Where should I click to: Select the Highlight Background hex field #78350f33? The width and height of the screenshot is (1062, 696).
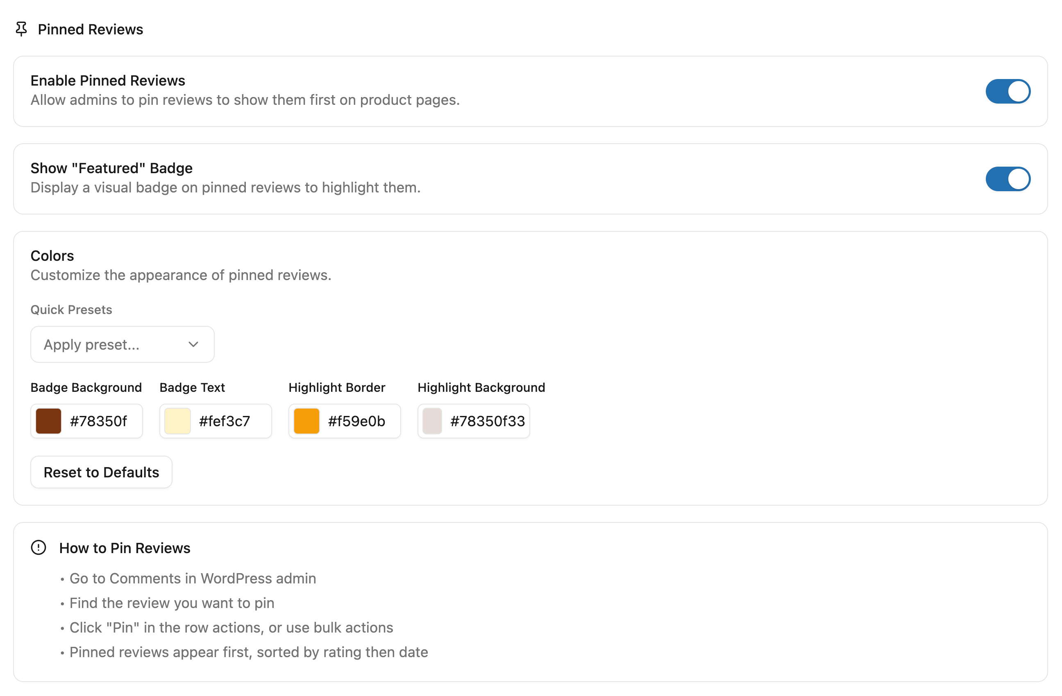click(x=487, y=421)
